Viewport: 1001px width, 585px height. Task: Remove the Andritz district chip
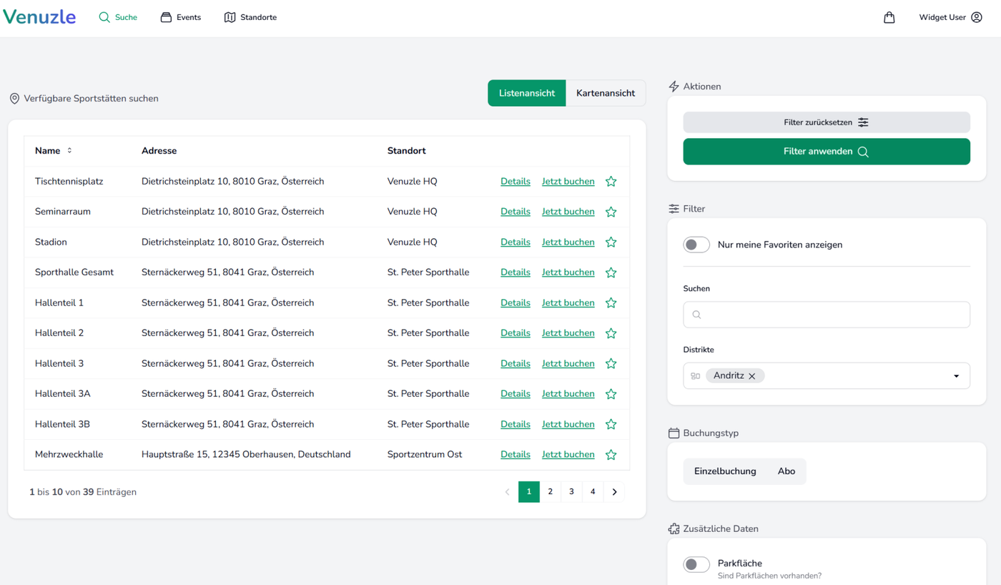point(752,376)
